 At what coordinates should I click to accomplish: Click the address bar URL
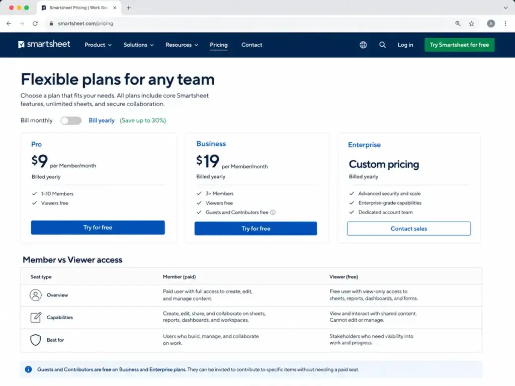click(85, 24)
